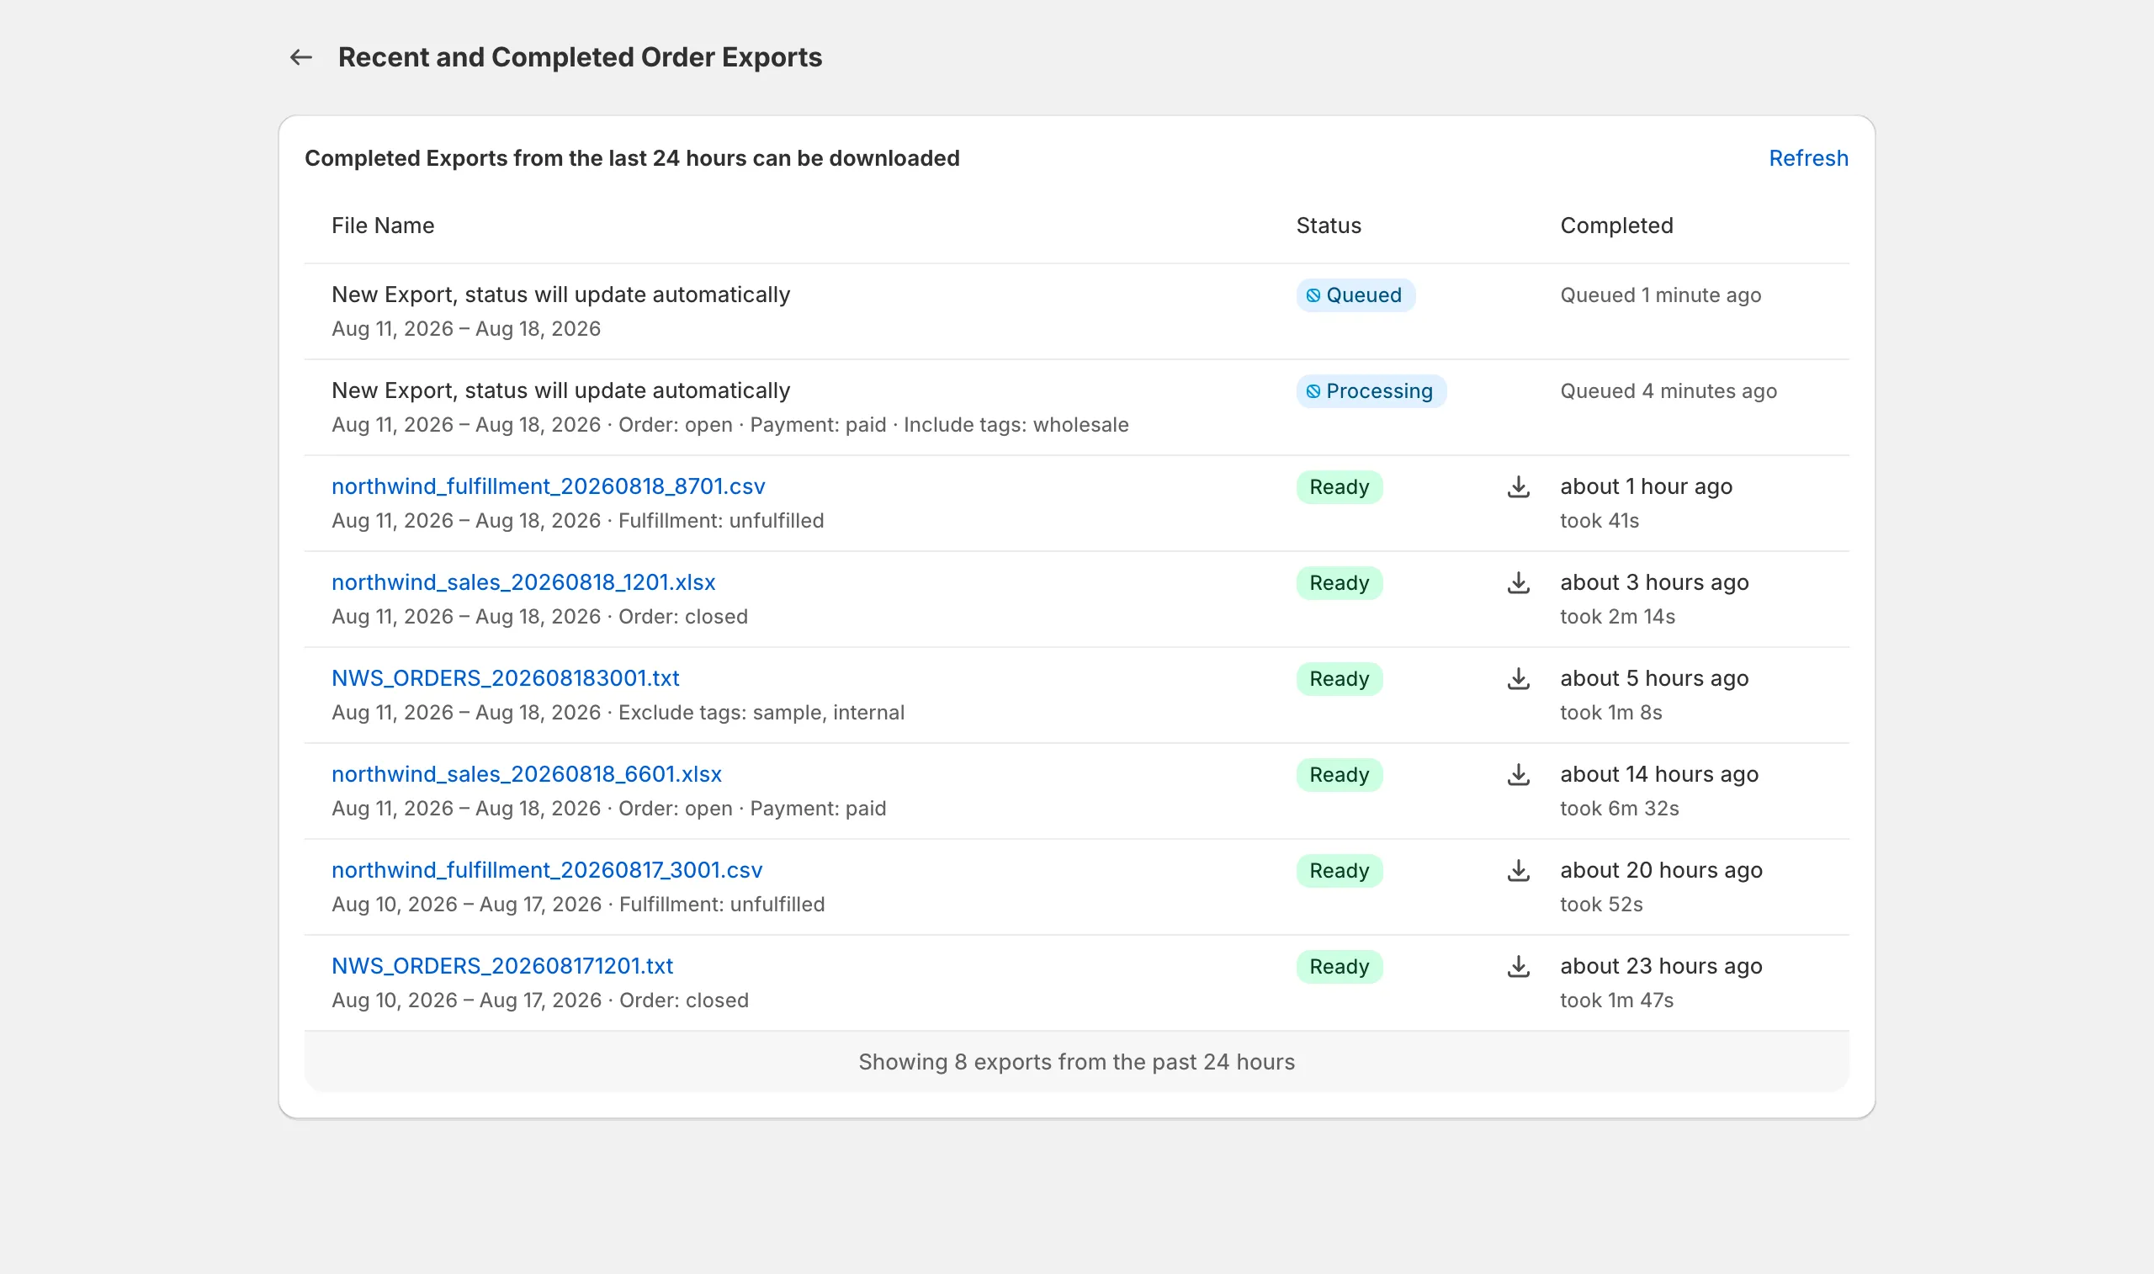Click 'took 6m 32s' duration text

(1620, 808)
